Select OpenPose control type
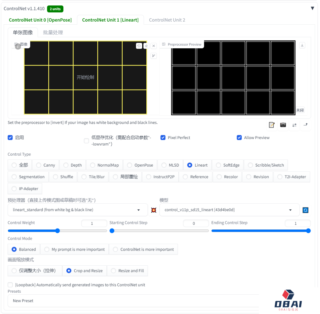Image resolution: width=320 pixels, height=314 pixels. pos(140,165)
